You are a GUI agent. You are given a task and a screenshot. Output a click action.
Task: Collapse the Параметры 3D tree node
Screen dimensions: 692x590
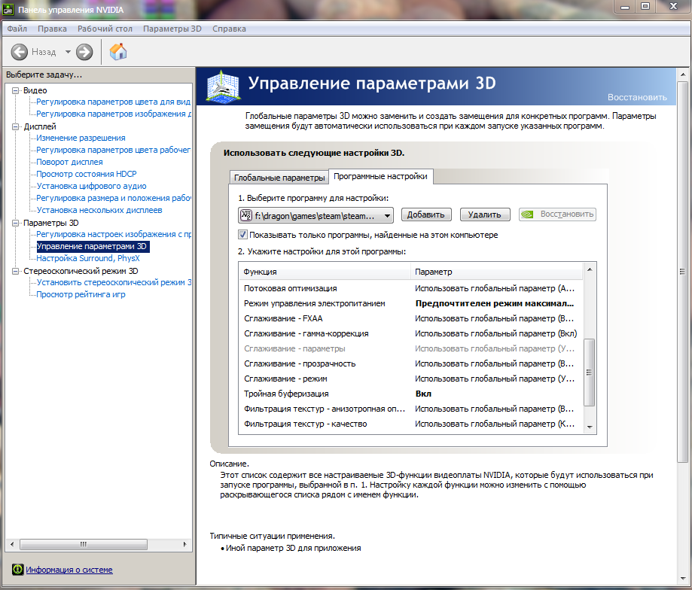(x=16, y=223)
